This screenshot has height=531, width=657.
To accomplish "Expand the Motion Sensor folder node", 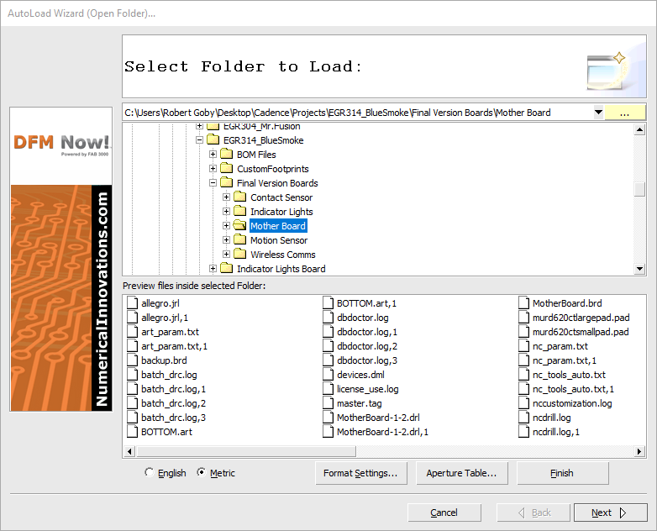I will [226, 239].
